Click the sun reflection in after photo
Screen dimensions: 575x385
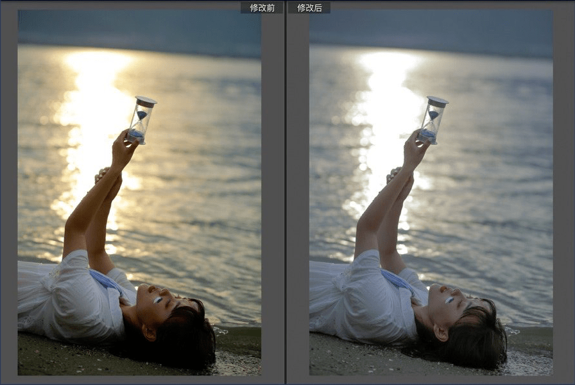click(x=388, y=96)
